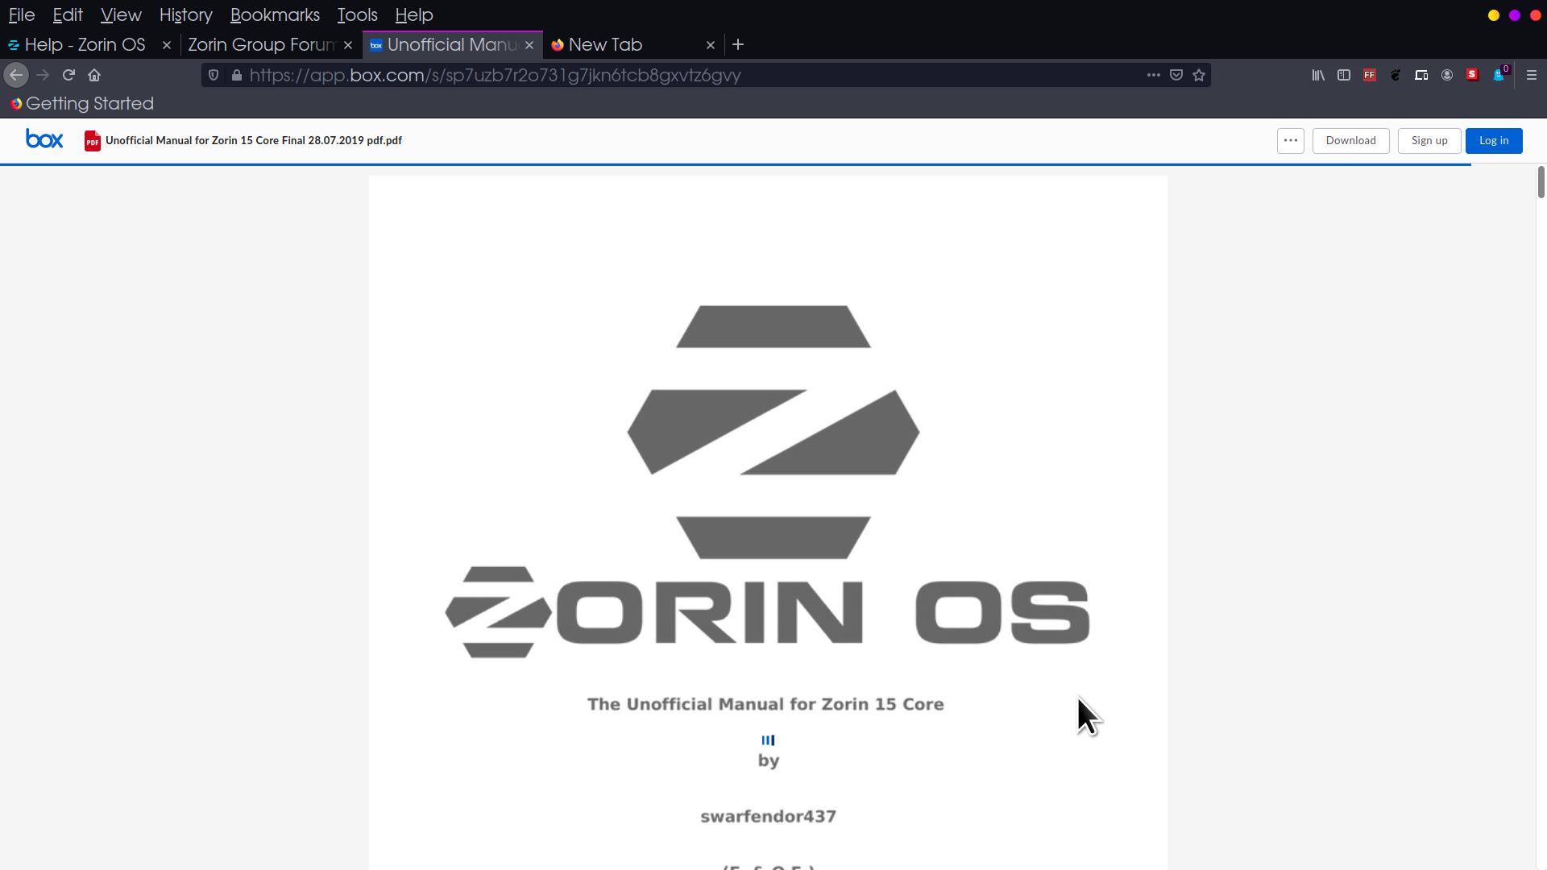Open page actions ellipsis in address bar
Viewport: 1547px width, 870px height.
tap(1154, 75)
